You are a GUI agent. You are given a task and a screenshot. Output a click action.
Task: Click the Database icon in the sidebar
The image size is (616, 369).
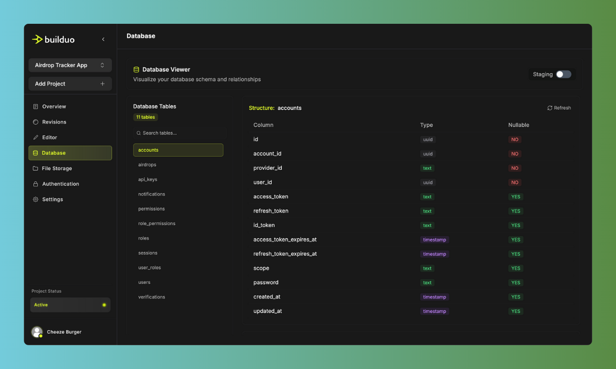click(x=36, y=153)
